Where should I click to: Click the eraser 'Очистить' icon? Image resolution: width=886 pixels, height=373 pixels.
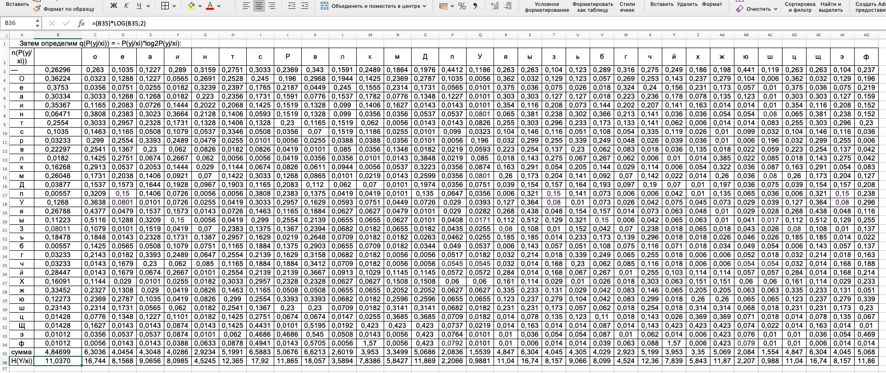(740, 9)
